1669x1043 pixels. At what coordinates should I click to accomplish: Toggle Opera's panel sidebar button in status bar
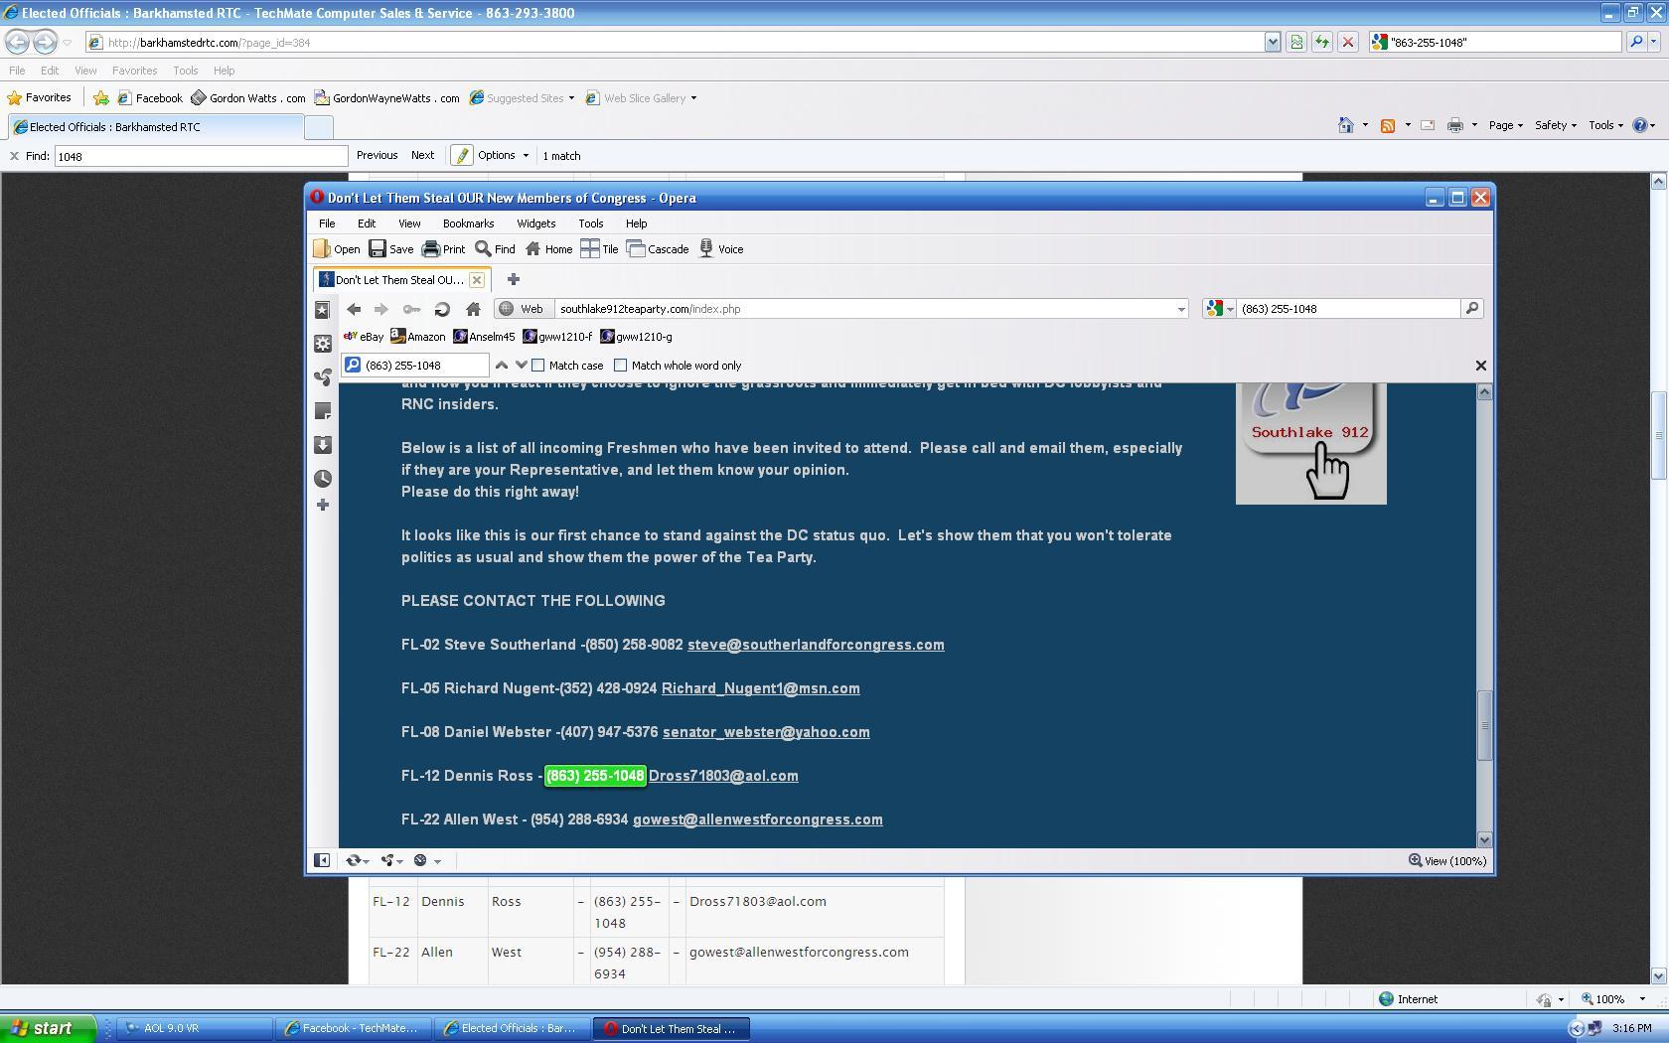pos(322,861)
